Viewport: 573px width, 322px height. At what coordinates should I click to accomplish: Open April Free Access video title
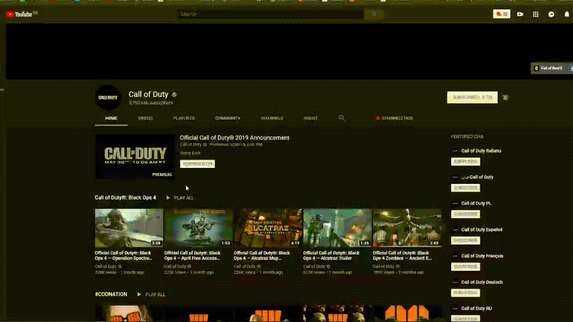(192, 255)
